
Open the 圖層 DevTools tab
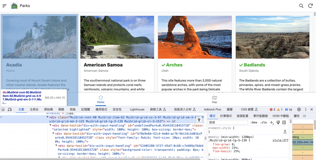tap(230, 109)
